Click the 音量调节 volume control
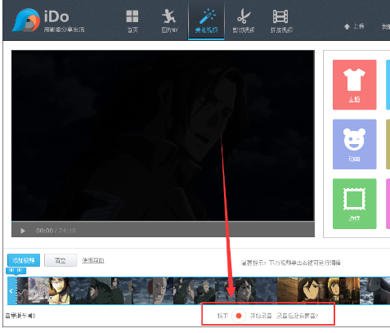This screenshot has width=390, height=333. coord(20,316)
